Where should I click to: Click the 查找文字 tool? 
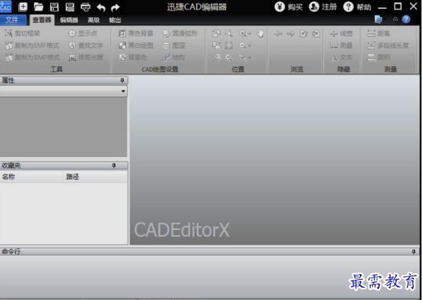click(x=86, y=45)
